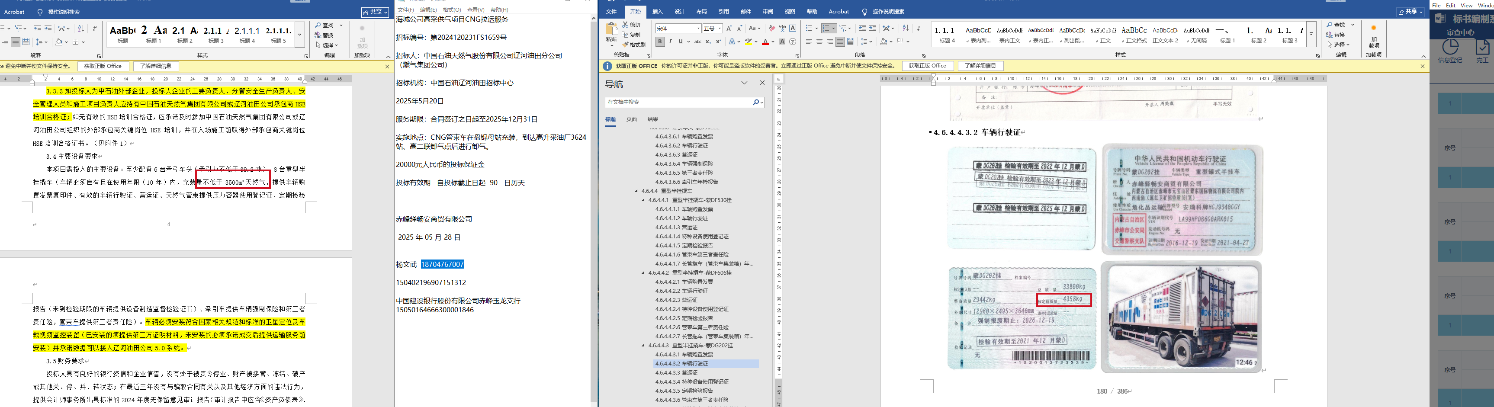Image resolution: width=1494 pixels, height=407 pixels.
Task: Apply 标题 1 style in left Word gallery
Action: click(x=154, y=34)
